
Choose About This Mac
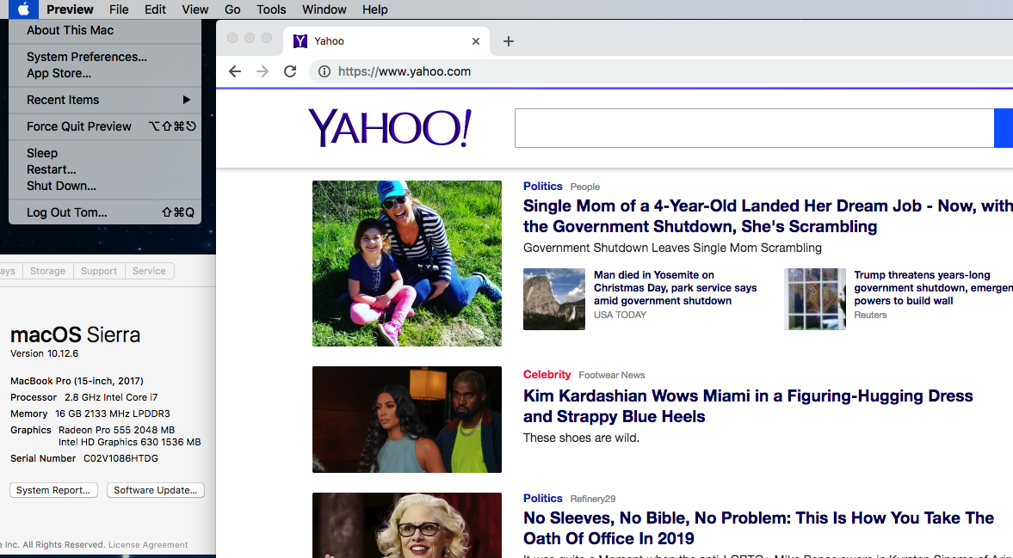(x=105, y=30)
